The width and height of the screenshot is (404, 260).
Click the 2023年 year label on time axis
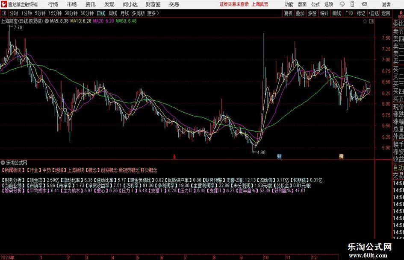pyautogui.click(x=7, y=257)
